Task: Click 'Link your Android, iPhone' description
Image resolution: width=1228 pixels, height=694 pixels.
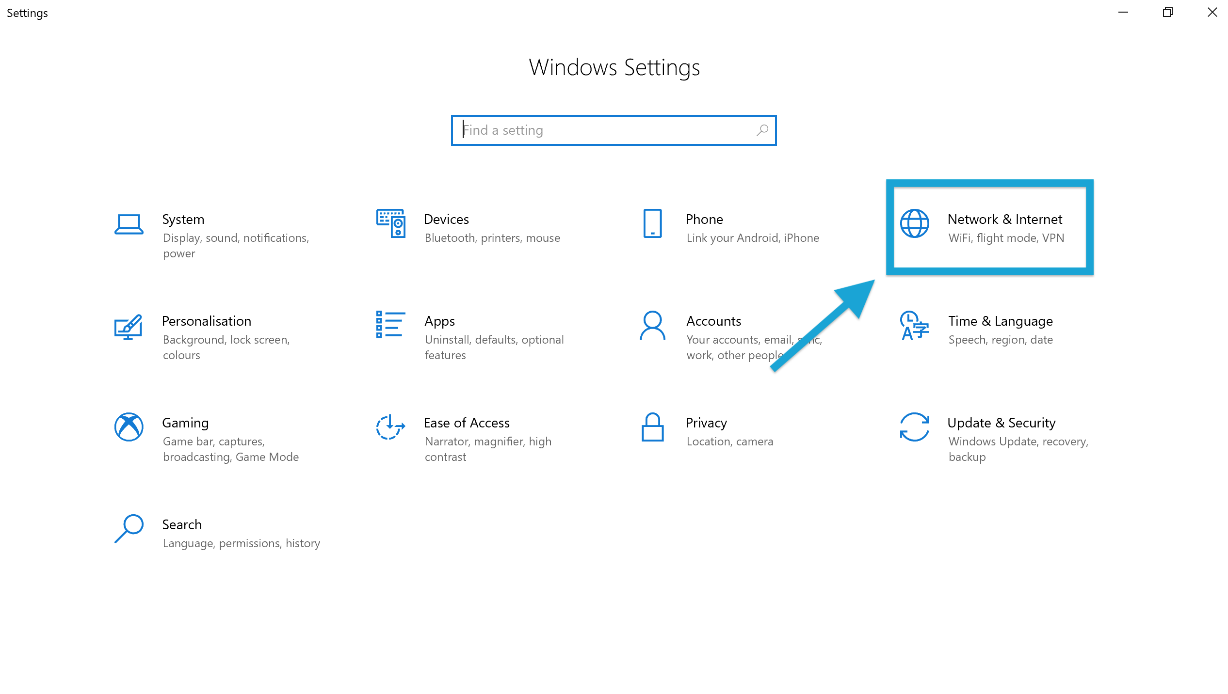Action: click(753, 238)
